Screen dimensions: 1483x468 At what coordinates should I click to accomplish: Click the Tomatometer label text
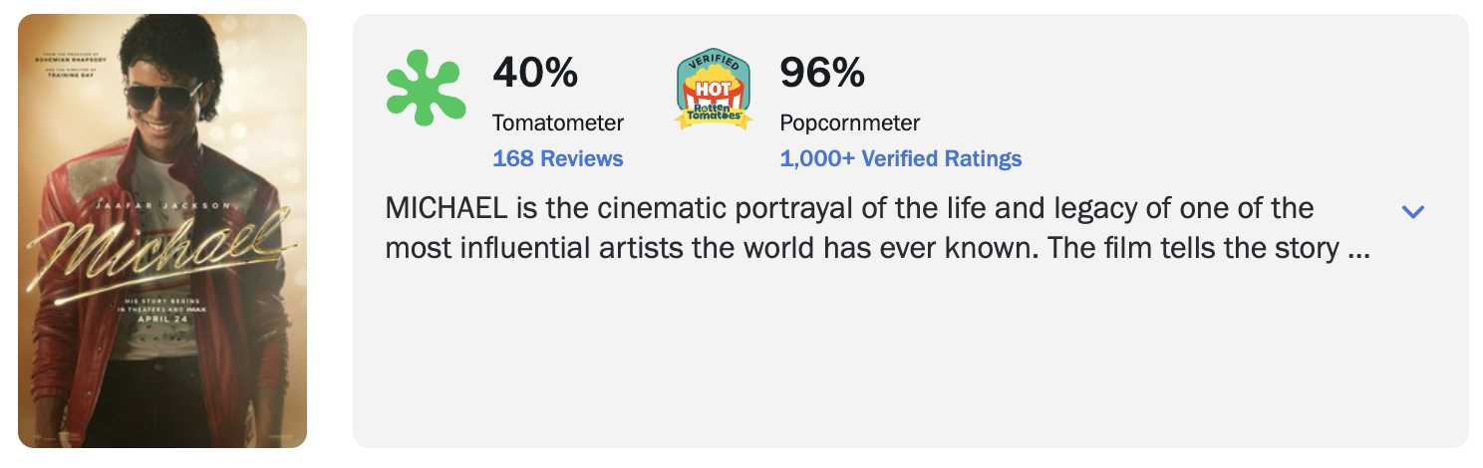[557, 123]
